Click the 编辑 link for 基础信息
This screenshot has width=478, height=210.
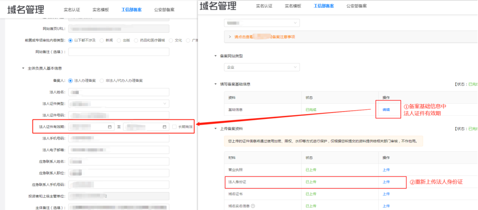click(x=386, y=110)
